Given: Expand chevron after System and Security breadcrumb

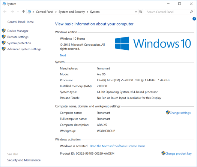Looking at the screenshot, I should tap(87, 12).
